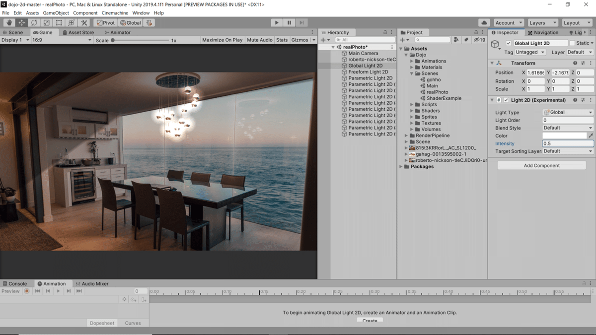Play the Animation clip preview

[x=58, y=291]
